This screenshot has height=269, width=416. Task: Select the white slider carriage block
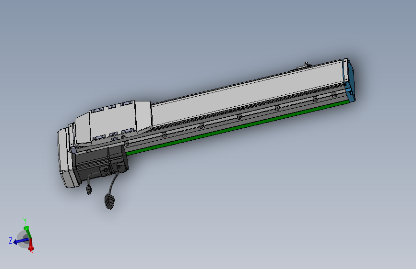[114, 123]
